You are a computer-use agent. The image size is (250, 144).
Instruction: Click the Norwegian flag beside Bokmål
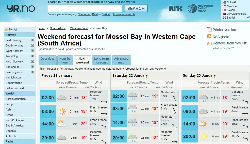pyautogui.click(x=224, y=2)
